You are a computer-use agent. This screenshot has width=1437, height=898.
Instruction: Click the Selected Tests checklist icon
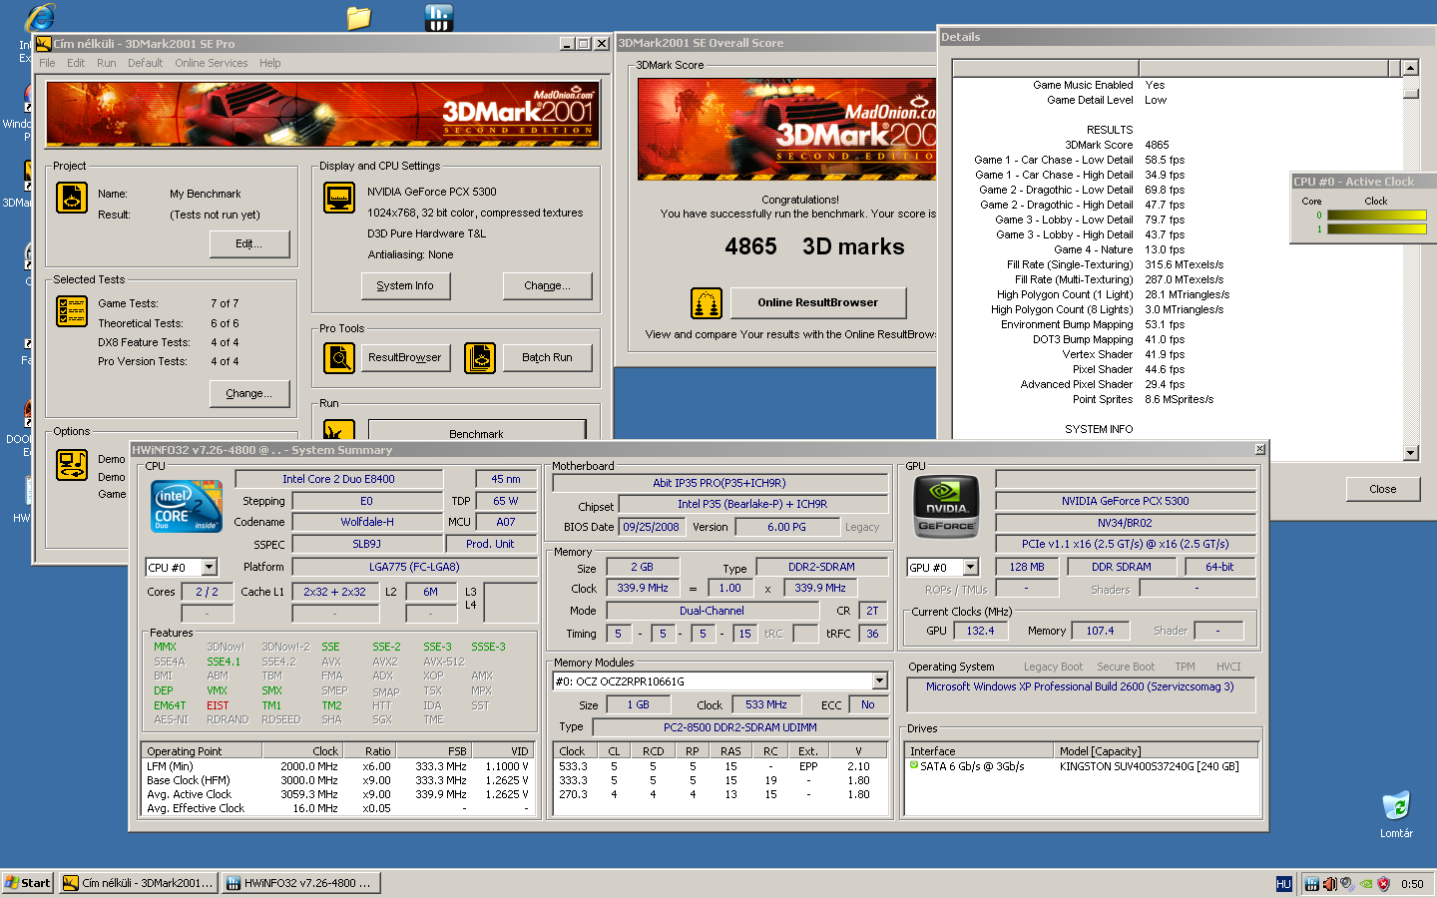coord(72,311)
